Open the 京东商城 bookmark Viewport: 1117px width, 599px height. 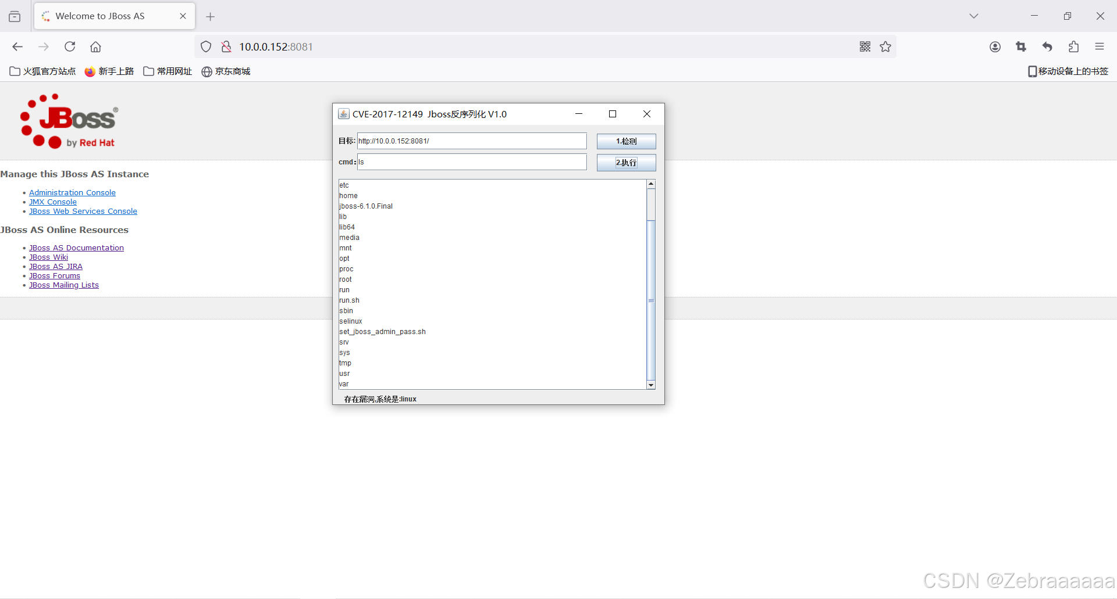226,71
